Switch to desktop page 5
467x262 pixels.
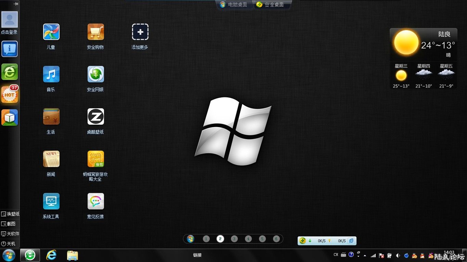(x=262, y=239)
